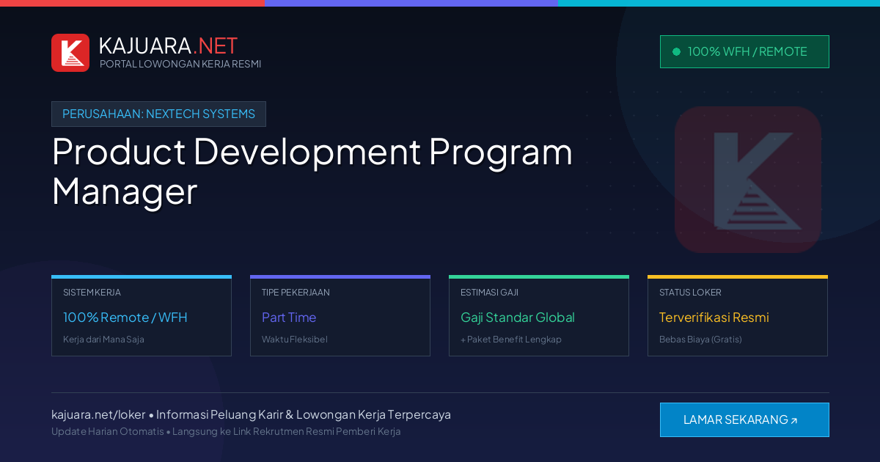
Task: Open the kajuara.net/loker link text
Action: click(98, 414)
